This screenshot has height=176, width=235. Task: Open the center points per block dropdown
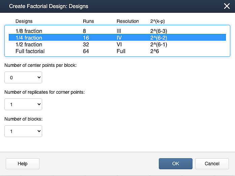[23, 78]
